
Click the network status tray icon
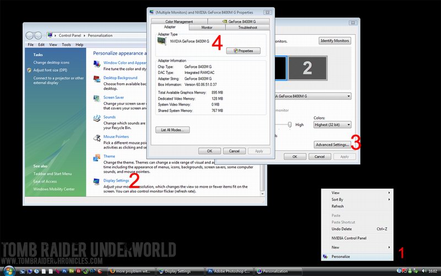pos(416,270)
